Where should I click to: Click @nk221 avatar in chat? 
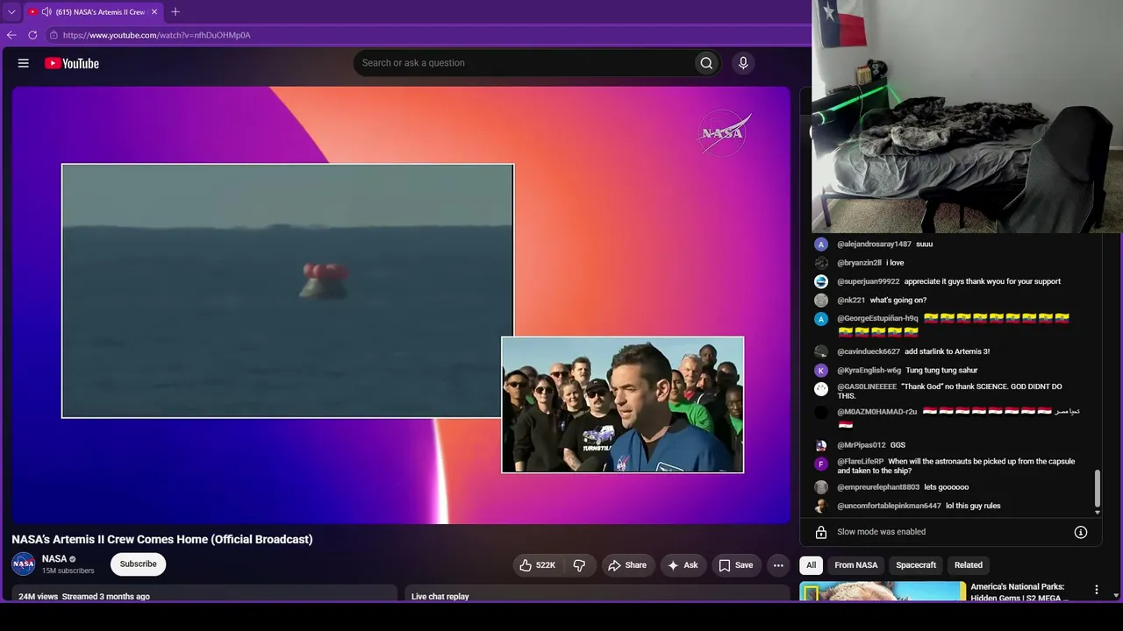pyautogui.click(x=821, y=301)
